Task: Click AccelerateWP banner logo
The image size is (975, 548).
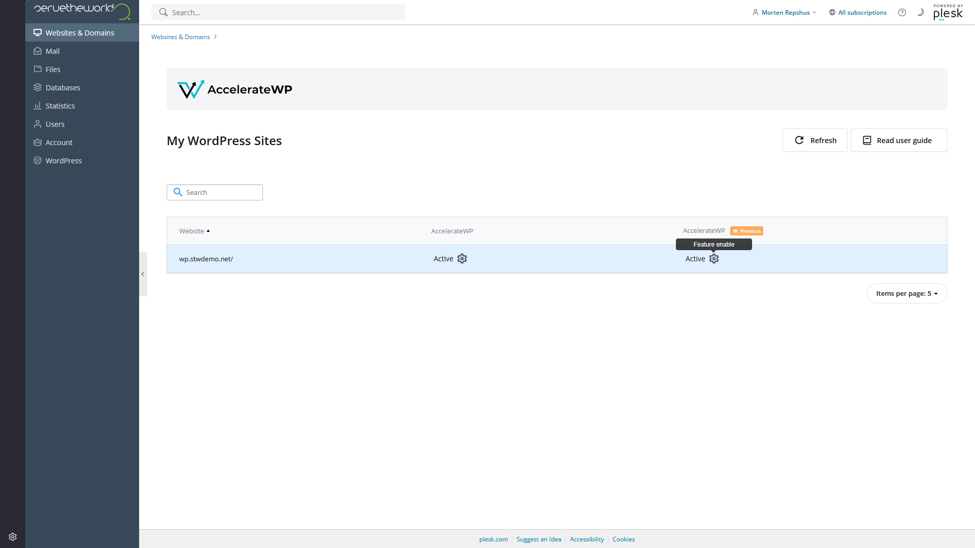Action: 235,89
